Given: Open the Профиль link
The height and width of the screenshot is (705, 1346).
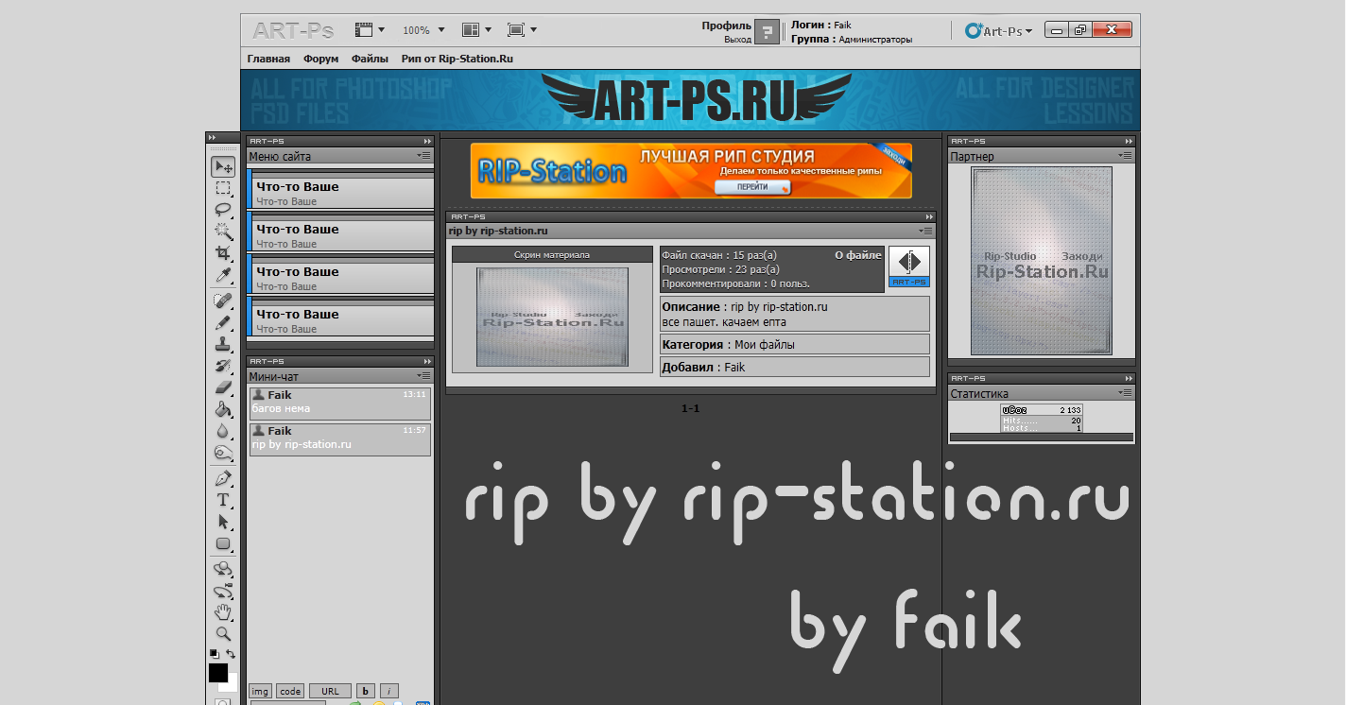Looking at the screenshot, I should (727, 26).
